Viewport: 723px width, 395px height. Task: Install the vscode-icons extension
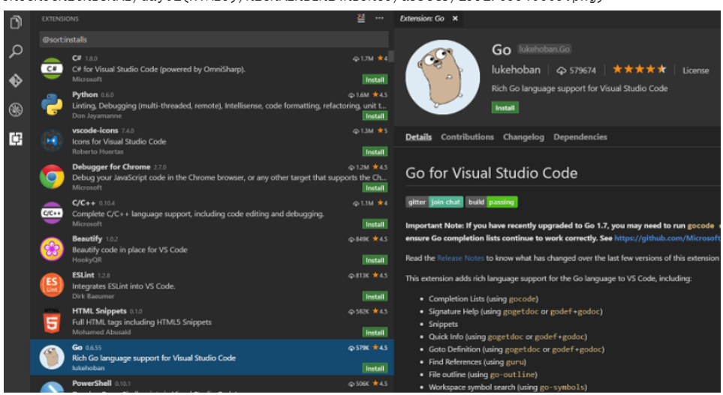coord(375,152)
